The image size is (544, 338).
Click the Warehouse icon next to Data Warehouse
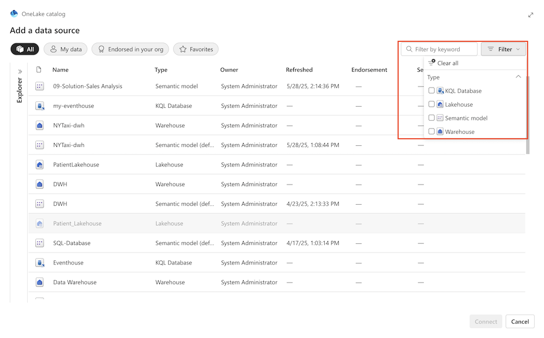pos(39,282)
